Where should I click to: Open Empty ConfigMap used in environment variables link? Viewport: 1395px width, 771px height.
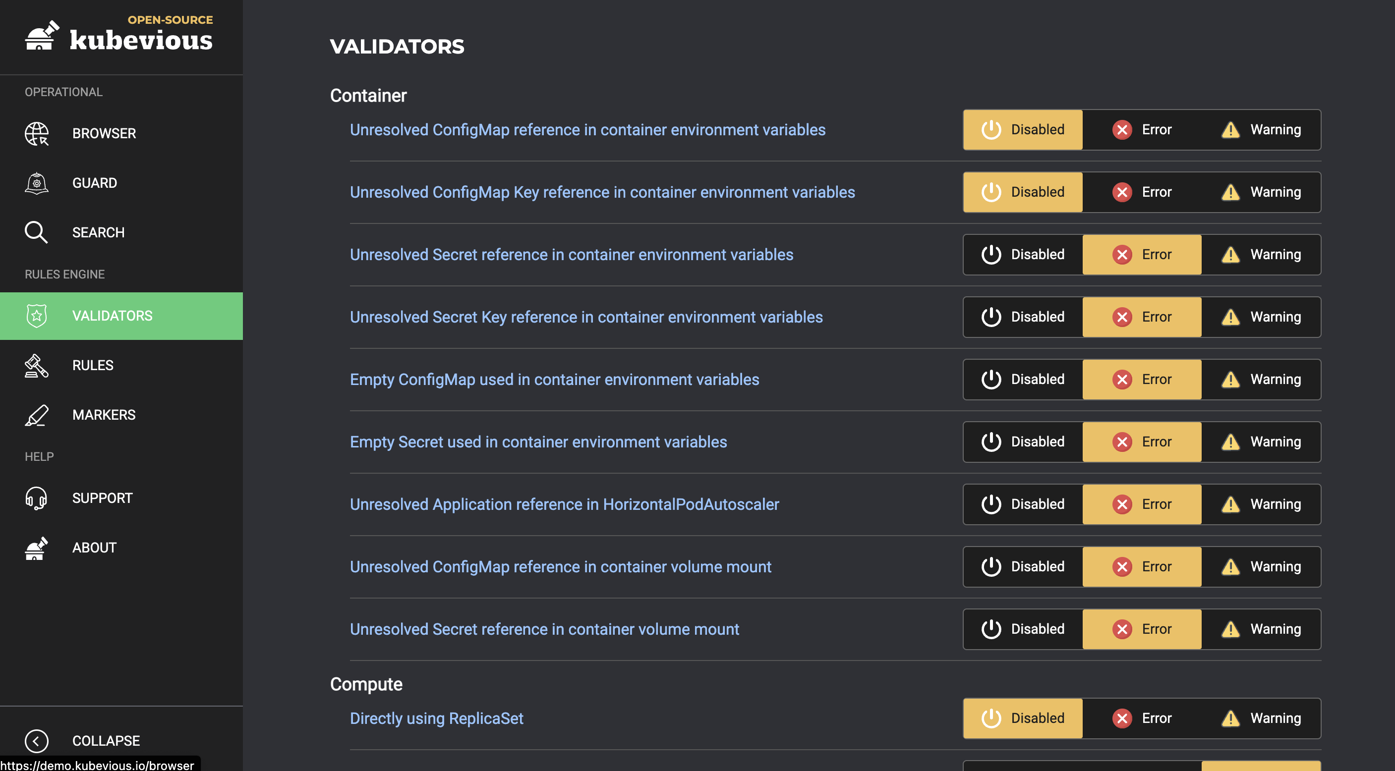[x=555, y=380]
